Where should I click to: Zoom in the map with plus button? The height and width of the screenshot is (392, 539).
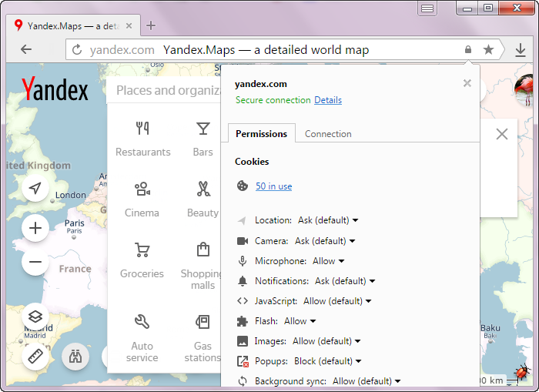tap(35, 228)
